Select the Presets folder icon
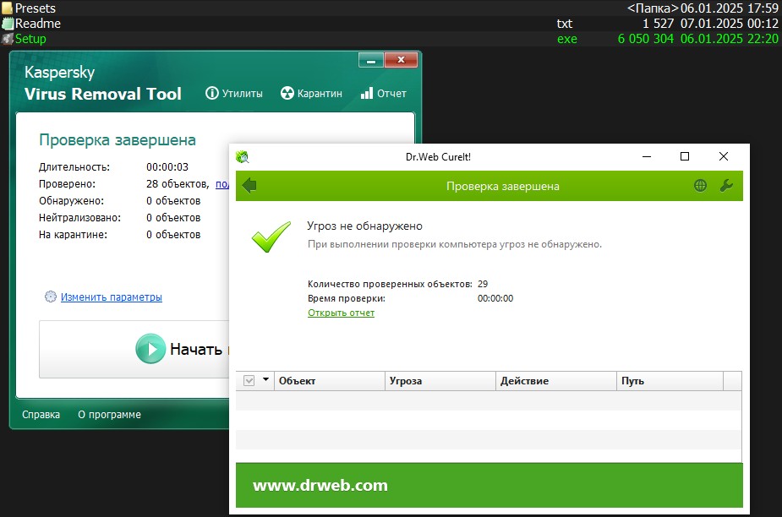 tap(7, 8)
